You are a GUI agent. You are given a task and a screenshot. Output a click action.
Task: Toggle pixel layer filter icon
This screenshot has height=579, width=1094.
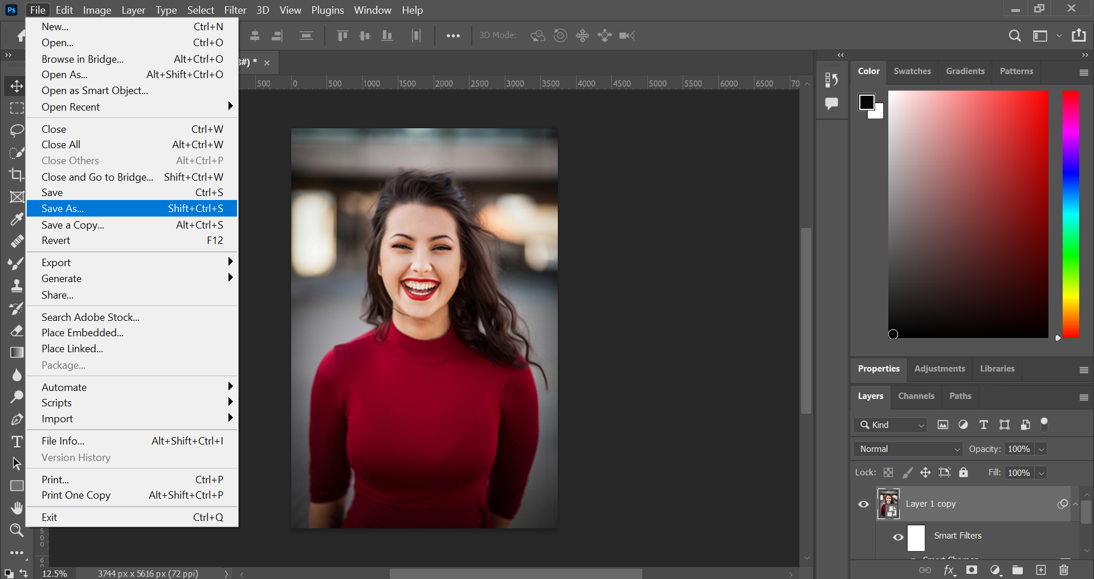pos(943,425)
